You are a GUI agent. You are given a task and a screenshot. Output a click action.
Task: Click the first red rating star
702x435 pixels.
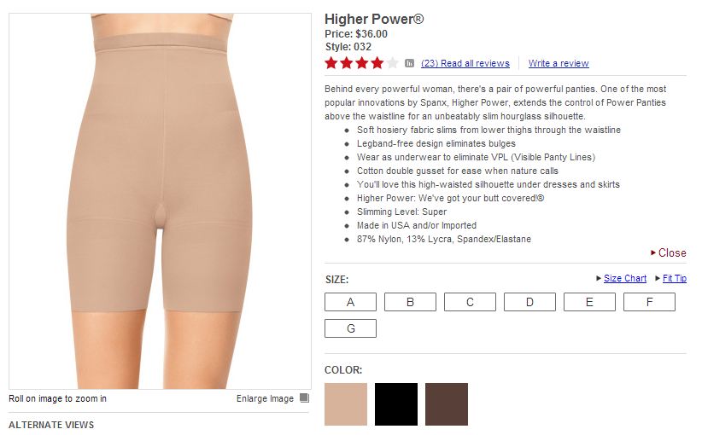331,63
